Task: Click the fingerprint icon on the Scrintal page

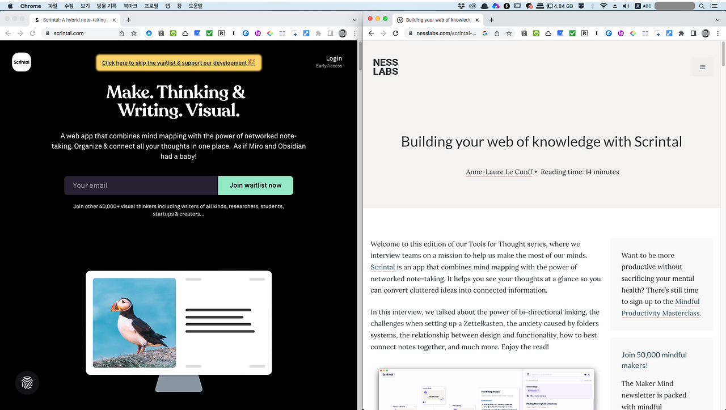Action: click(27, 383)
